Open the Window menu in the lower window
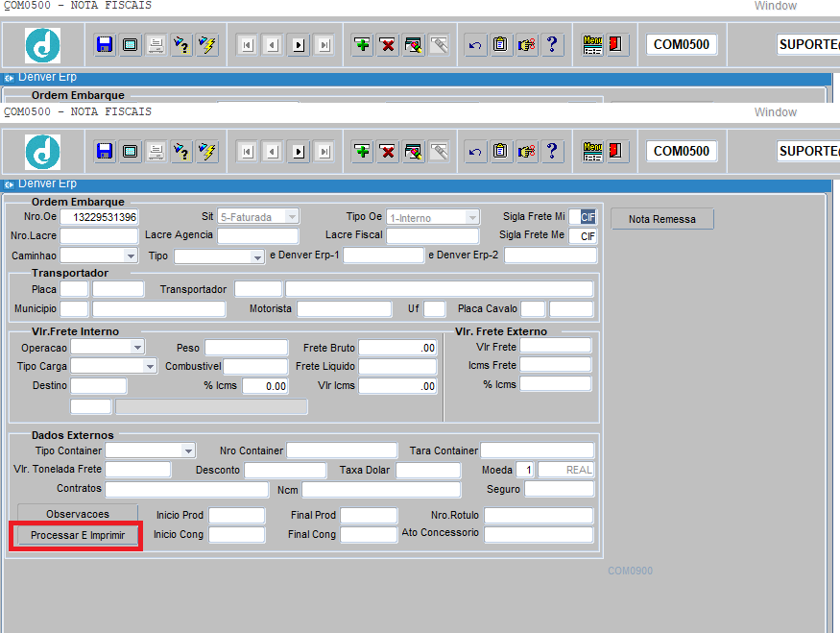Viewport: 840px width, 633px height. point(775,112)
